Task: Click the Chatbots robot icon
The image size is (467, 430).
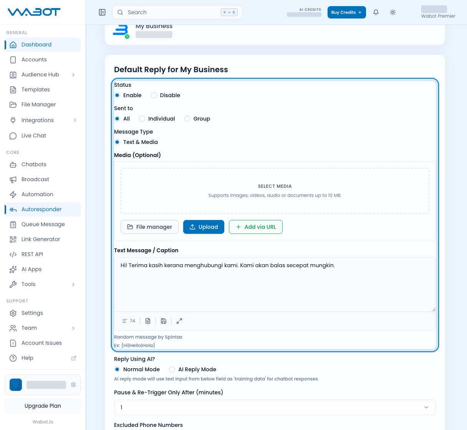Action: click(13, 164)
